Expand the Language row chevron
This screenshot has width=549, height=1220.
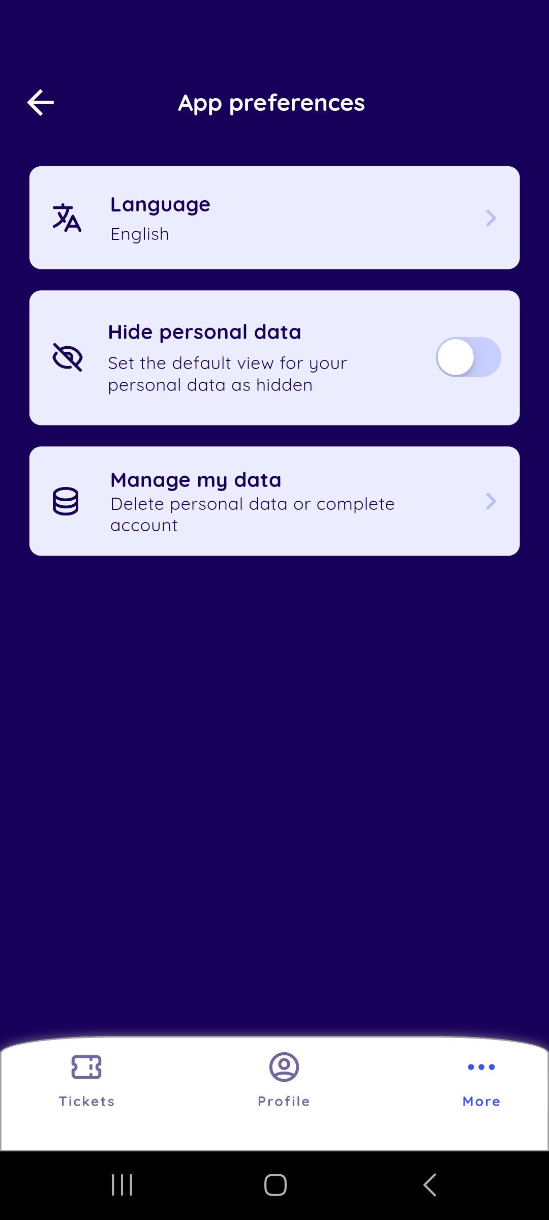tap(491, 218)
